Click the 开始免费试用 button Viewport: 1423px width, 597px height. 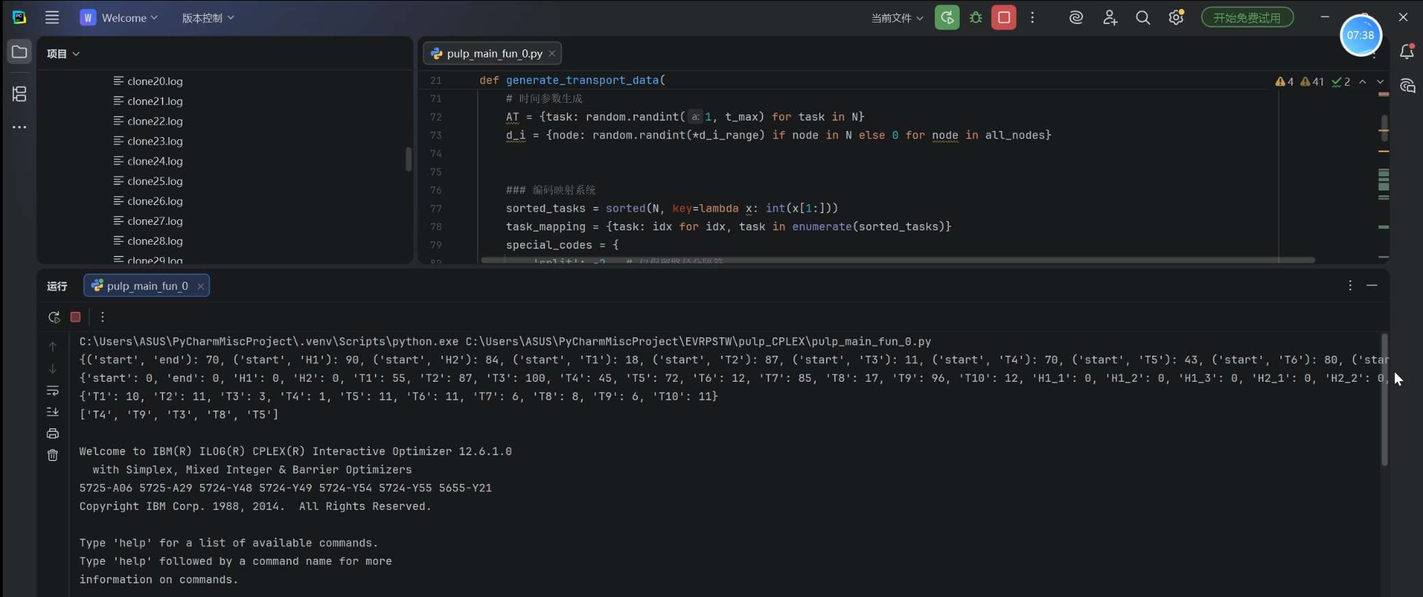1247,18
